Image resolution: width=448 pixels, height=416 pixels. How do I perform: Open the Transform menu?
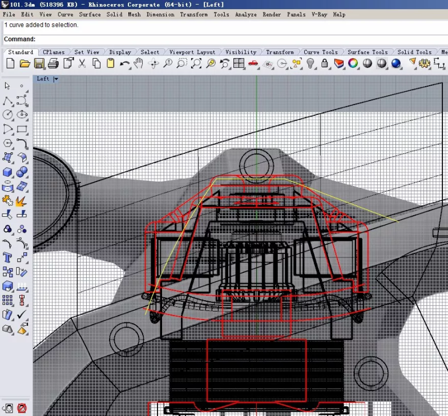coord(194,14)
